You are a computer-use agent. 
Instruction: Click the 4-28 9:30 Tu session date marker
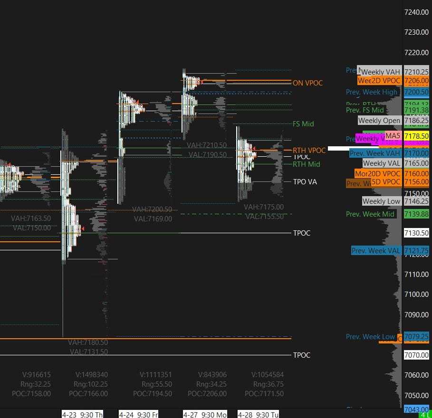pyautogui.click(x=258, y=414)
